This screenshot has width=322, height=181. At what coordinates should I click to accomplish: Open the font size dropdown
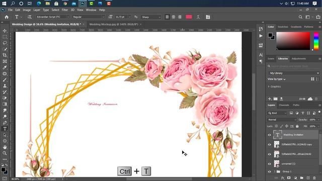pyautogui.click(x=130, y=17)
